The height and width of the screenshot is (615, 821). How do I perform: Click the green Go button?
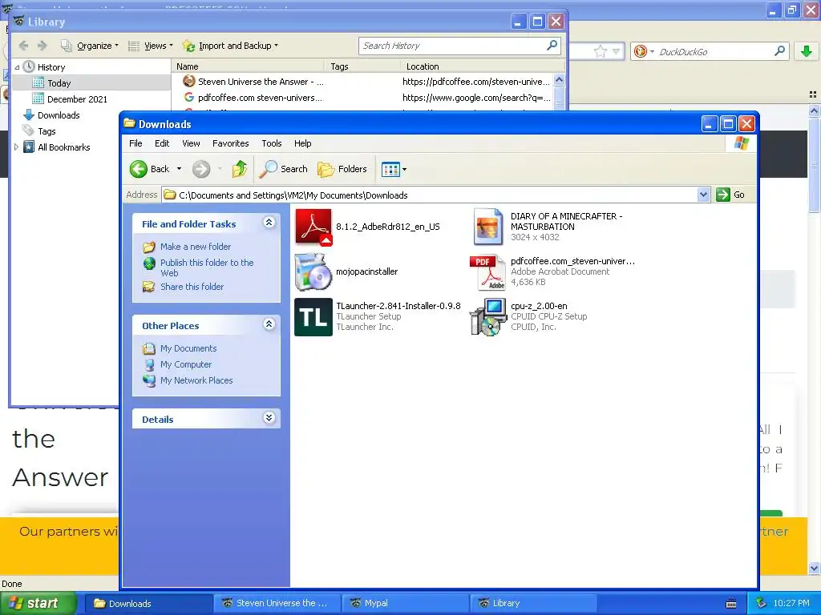click(730, 195)
